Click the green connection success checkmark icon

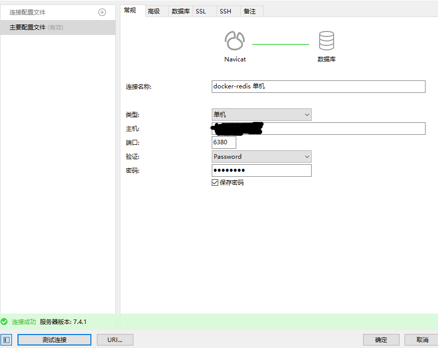click(x=4, y=322)
